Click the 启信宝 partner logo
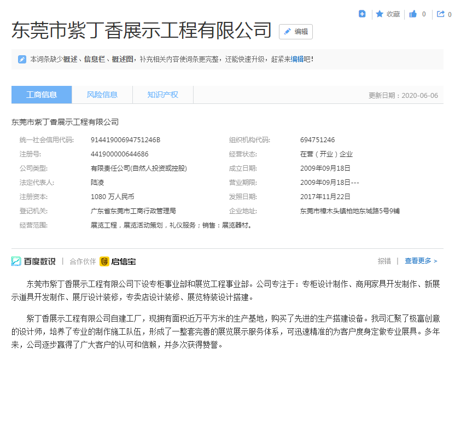The width and height of the screenshot is (455, 437). pos(118,261)
